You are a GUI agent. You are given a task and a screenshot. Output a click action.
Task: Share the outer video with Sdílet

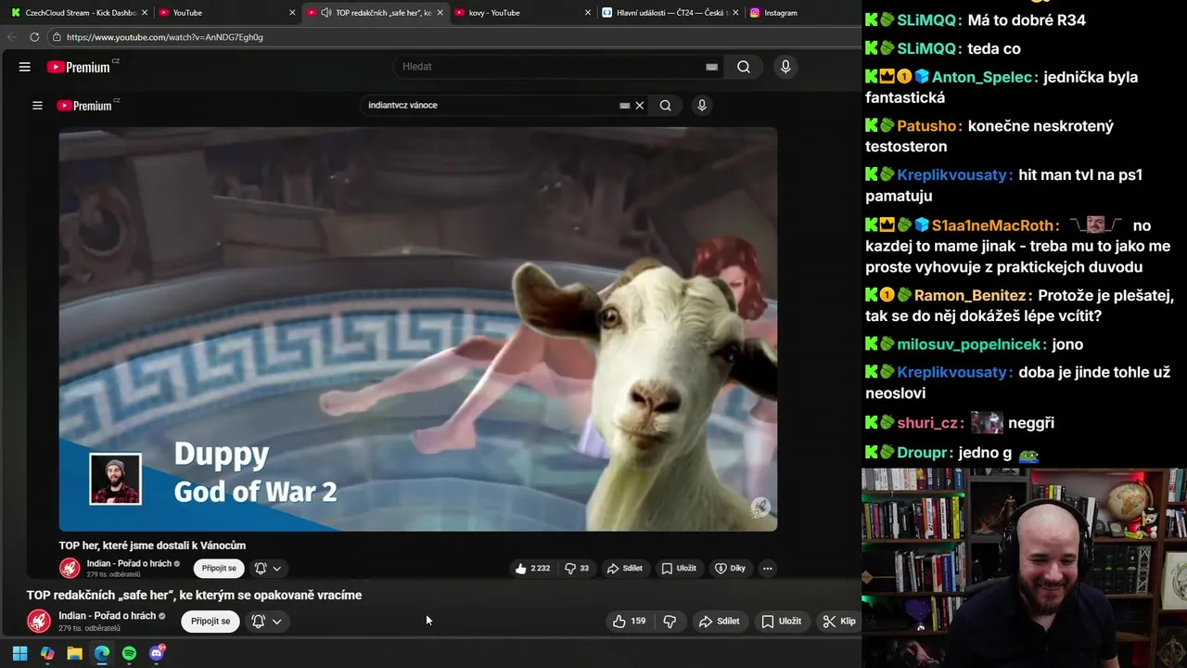720,622
